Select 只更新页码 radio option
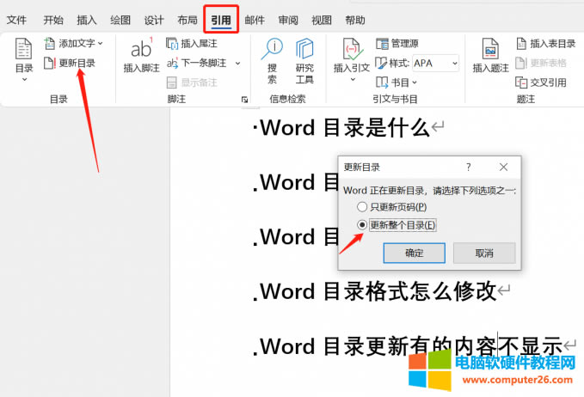 pos(362,207)
